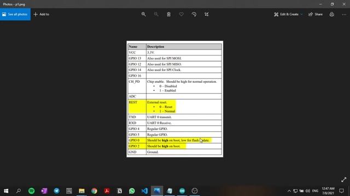
Task: Click the zoom out magnifier icon
Action: (156, 14)
